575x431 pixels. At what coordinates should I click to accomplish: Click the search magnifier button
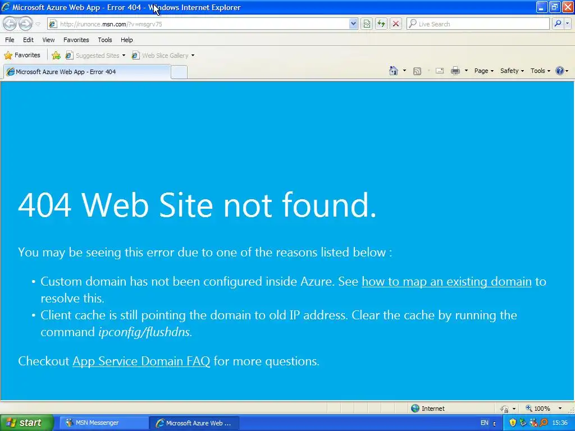558,24
